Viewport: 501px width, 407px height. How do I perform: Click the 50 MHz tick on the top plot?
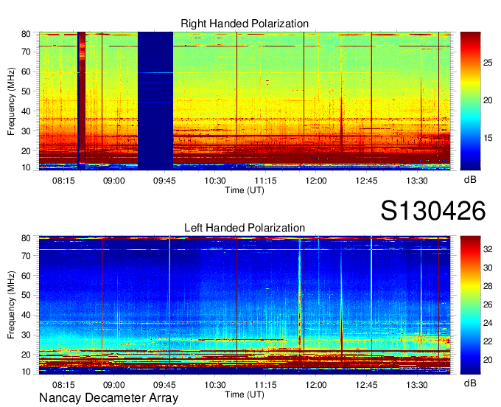(x=26, y=91)
